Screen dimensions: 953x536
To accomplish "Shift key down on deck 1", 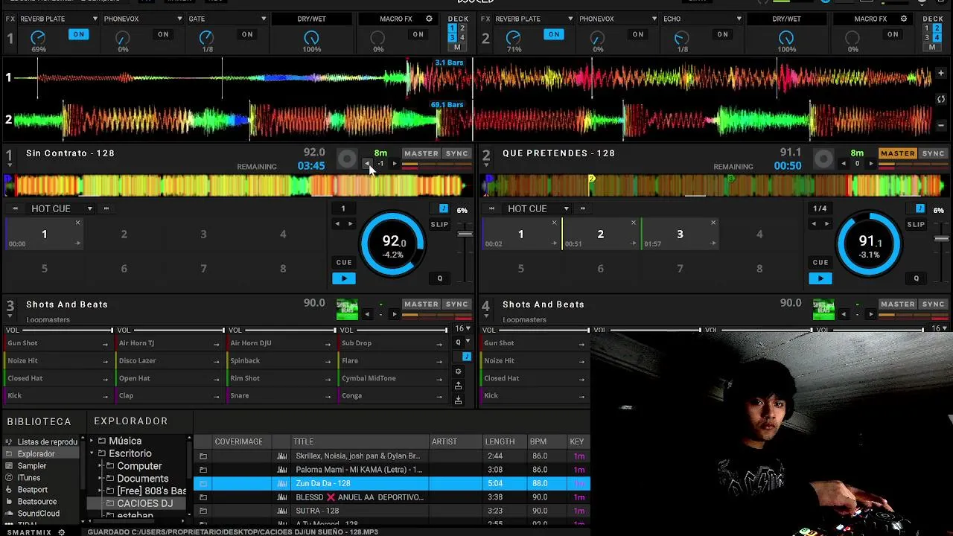I will 367,164.
